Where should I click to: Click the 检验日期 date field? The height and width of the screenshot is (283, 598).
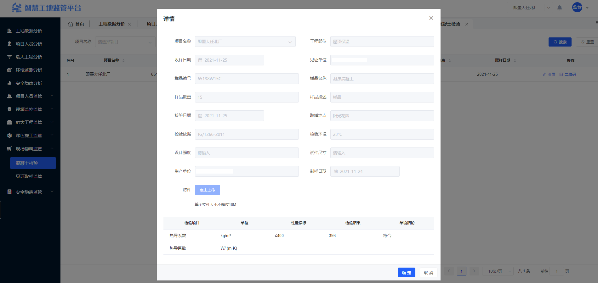tap(229, 116)
